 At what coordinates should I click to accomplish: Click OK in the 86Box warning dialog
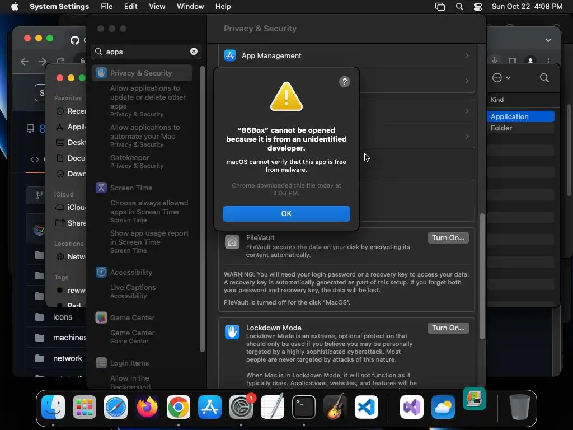[286, 213]
